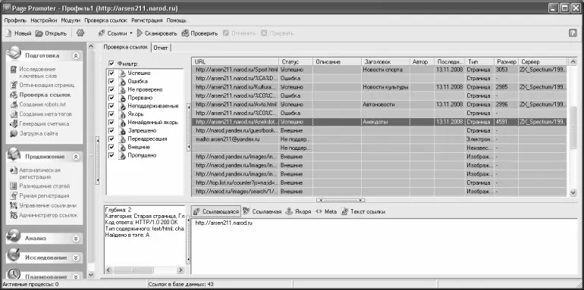This screenshot has height=290, width=584.
Task: Toggle the Пропущено filter checkbox
Action: click(x=111, y=155)
